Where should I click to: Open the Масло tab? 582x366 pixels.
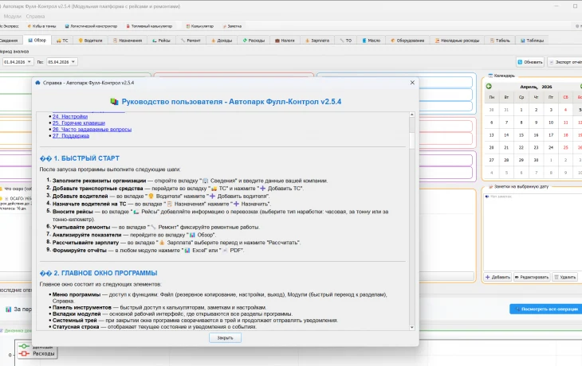(371, 41)
